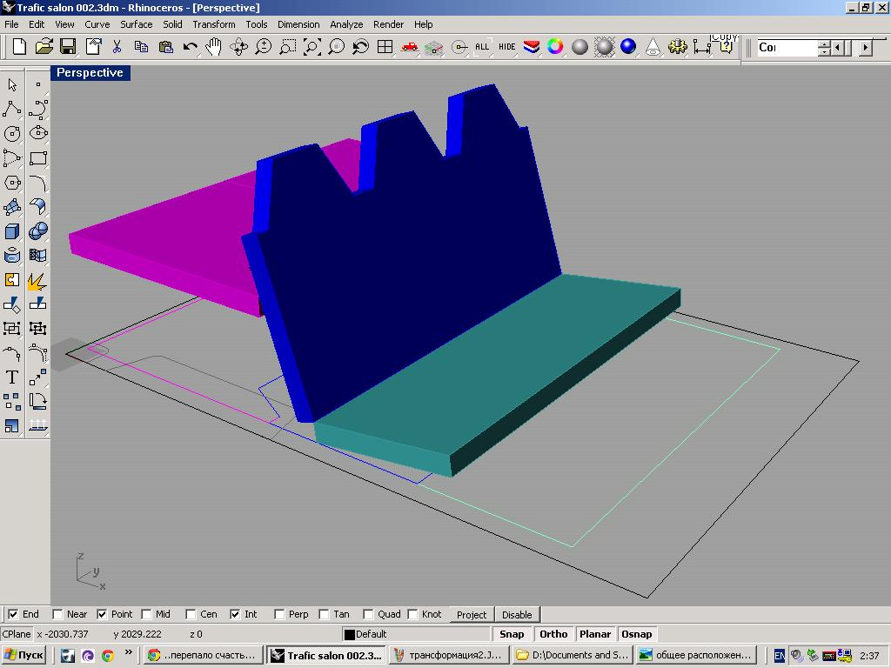This screenshot has width=891, height=668.
Task: Open the color wheel render icon
Action: pyautogui.click(x=555, y=47)
